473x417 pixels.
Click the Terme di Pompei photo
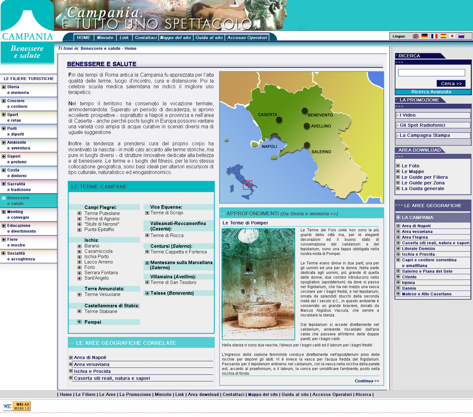(x=258, y=284)
